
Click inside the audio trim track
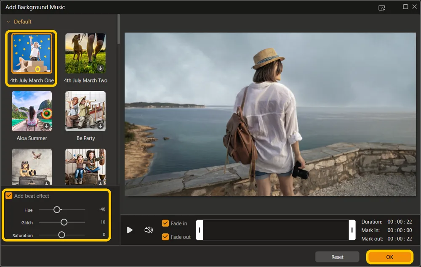tap(276, 230)
